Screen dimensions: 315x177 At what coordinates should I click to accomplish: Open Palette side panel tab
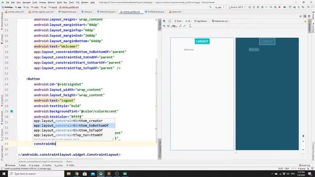160,25
